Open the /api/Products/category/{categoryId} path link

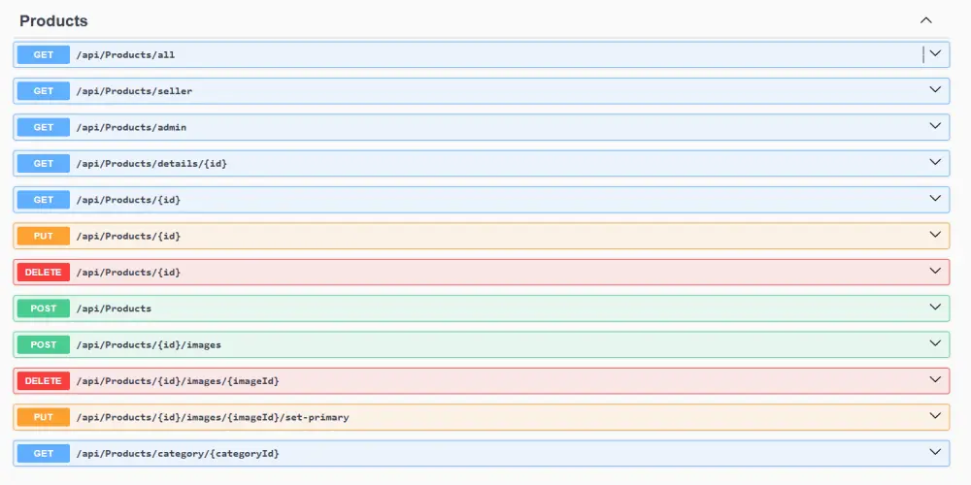178,453
